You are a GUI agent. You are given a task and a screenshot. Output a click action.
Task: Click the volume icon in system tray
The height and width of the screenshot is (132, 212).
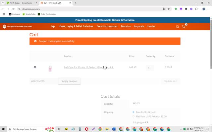[188, 129]
